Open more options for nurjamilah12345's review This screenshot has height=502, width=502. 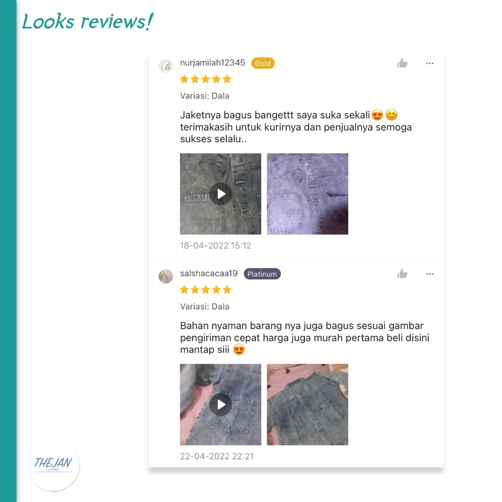click(x=429, y=63)
